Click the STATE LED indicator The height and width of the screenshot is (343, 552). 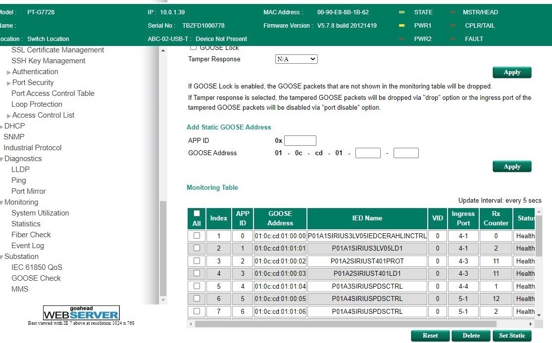click(x=401, y=12)
